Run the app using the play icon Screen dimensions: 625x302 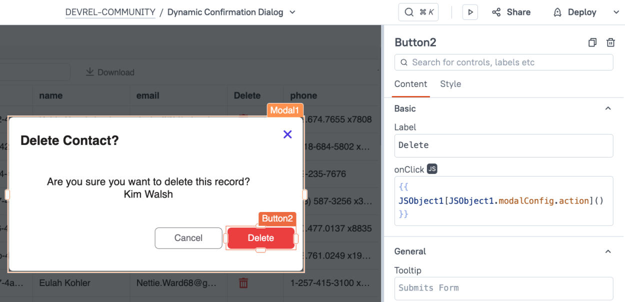pos(469,12)
